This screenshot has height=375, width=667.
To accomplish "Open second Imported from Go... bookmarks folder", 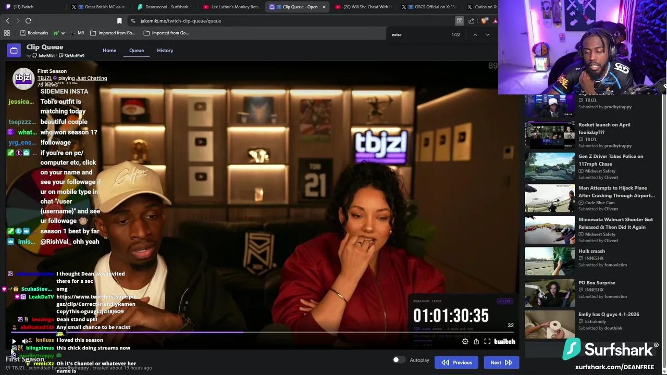I will pos(166,33).
